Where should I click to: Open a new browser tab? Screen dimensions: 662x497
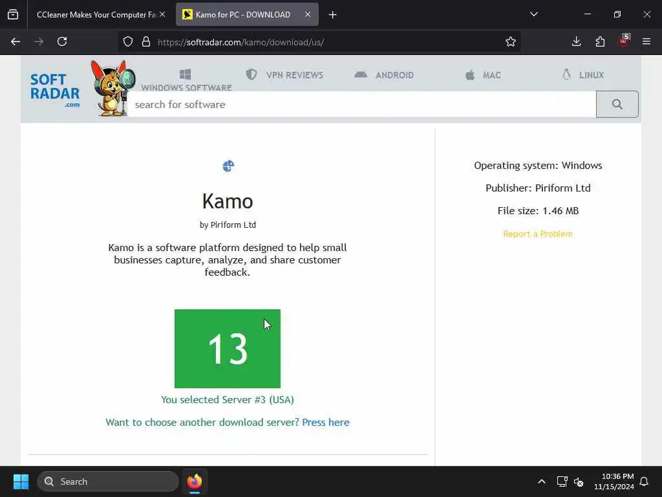pyautogui.click(x=333, y=15)
